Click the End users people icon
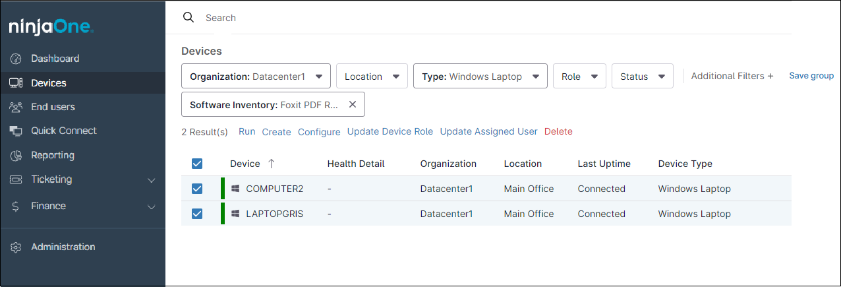Viewport: 841px width, 287px height. [16, 107]
